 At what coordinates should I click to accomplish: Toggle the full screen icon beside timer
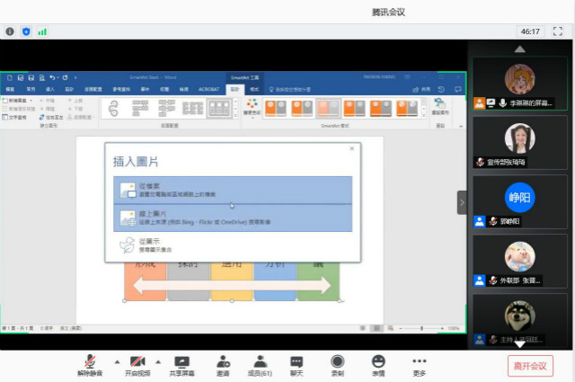(x=559, y=31)
